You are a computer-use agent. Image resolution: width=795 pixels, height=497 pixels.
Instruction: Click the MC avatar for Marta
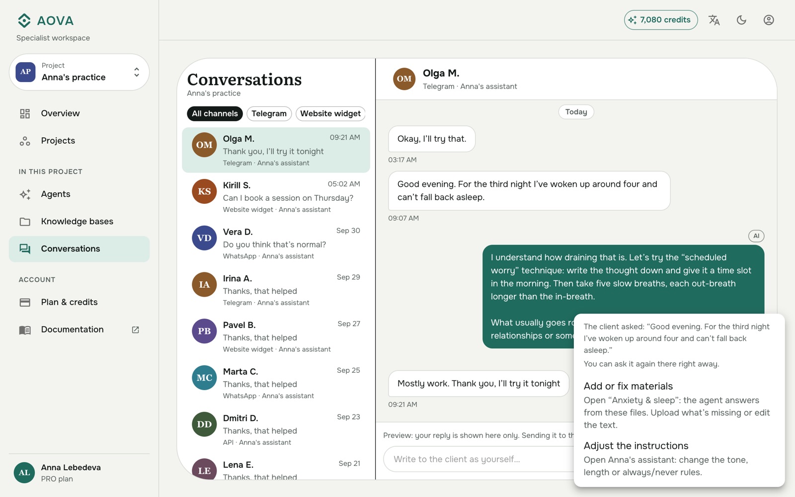[204, 378]
